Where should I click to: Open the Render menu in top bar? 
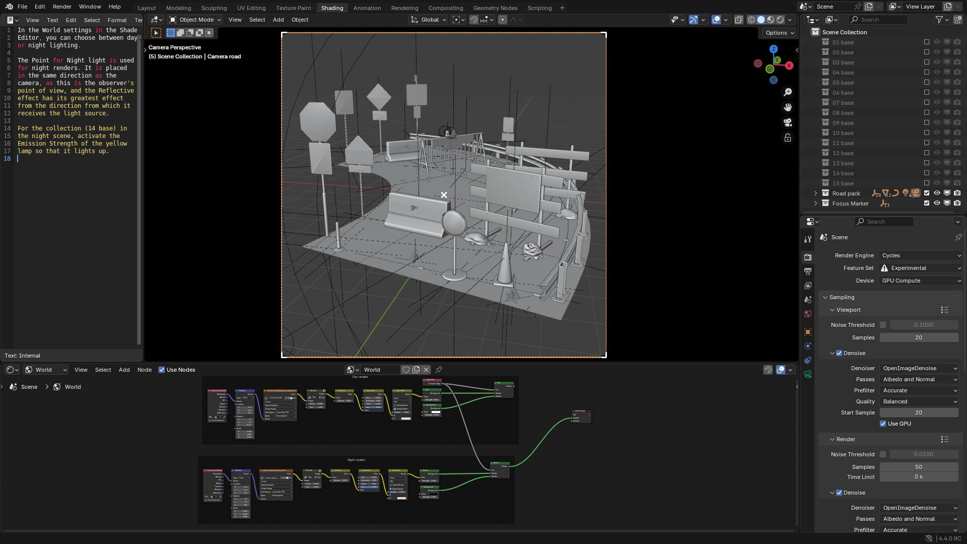click(x=62, y=7)
